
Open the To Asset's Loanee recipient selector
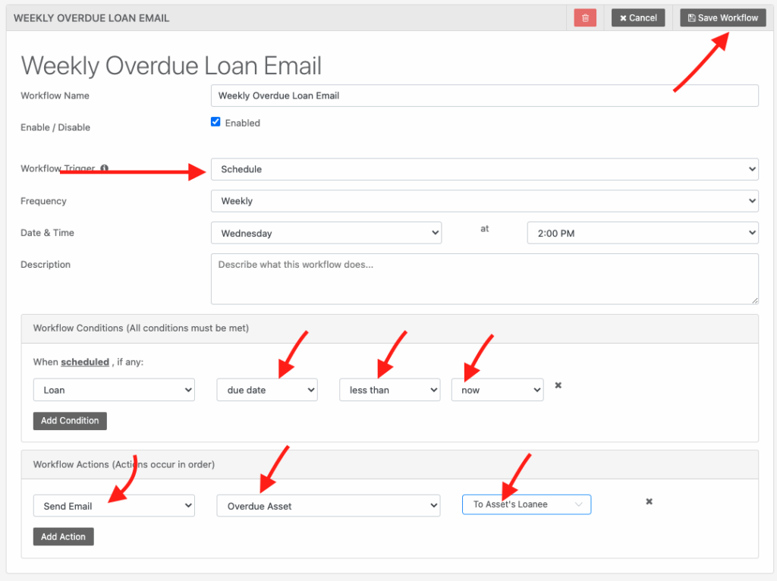pos(526,504)
